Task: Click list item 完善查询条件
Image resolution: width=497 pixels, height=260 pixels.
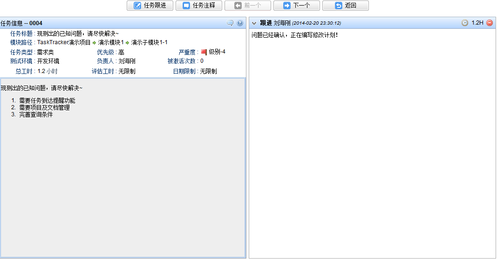Action: pyautogui.click(x=36, y=114)
